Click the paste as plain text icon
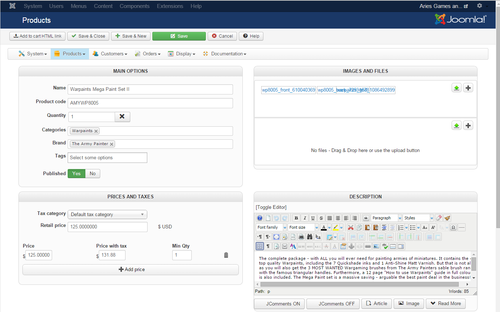Viewport: 500px width, 312px height. tap(376, 227)
